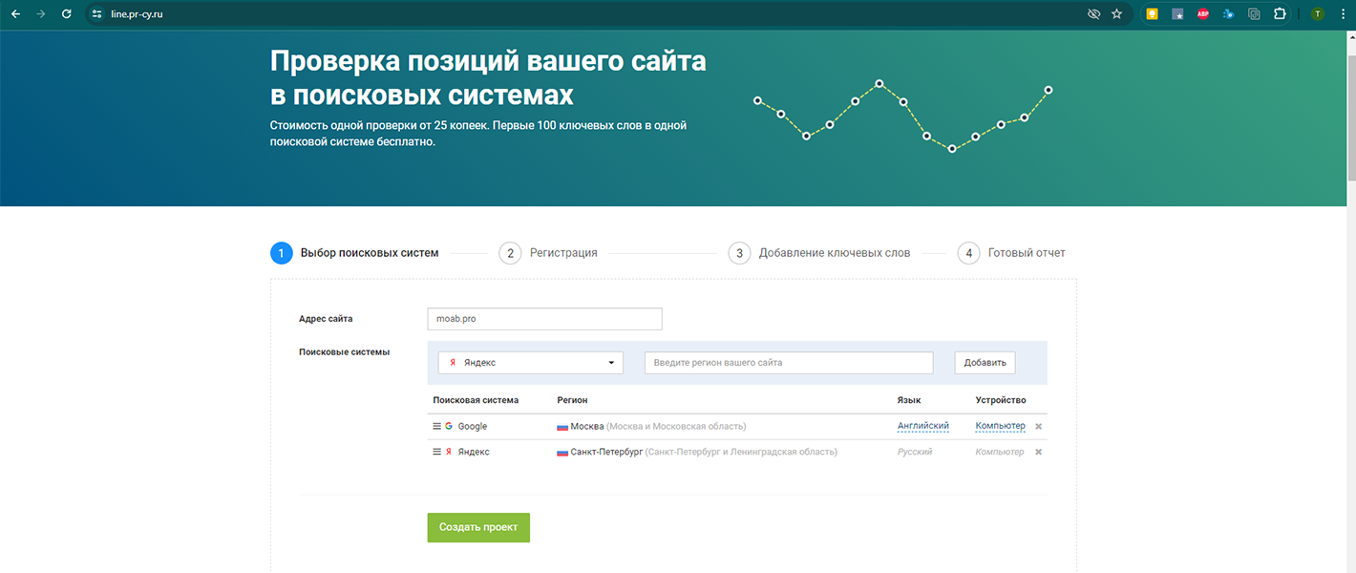The image size is (1356, 573).
Task: Select step 2 Регистрация
Action: tap(548, 253)
